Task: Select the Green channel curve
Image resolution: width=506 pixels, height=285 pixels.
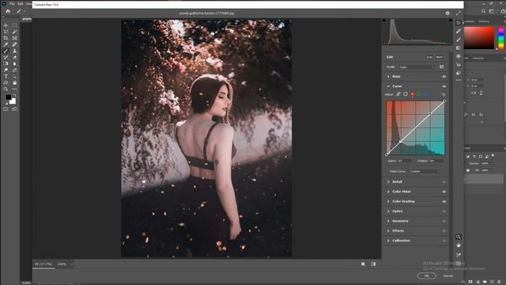Action: coord(419,94)
